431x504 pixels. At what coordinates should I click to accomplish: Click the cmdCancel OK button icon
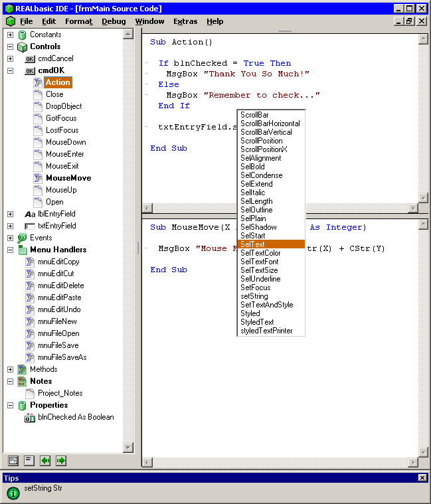[30, 59]
